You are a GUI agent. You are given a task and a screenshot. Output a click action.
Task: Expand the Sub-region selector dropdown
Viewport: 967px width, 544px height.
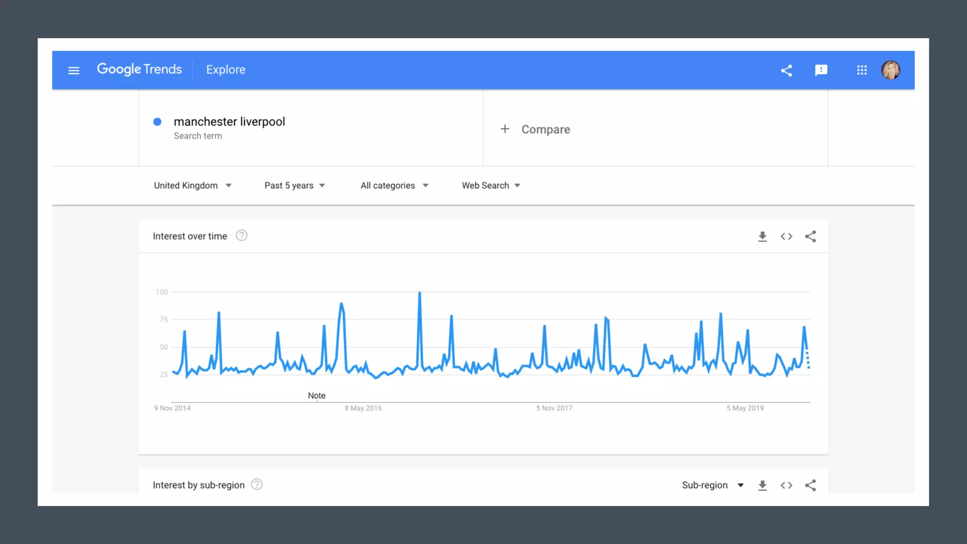tap(713, 485)
